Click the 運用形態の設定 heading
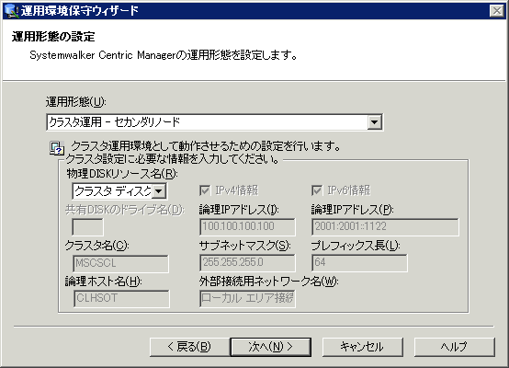 tap(53, 37)
